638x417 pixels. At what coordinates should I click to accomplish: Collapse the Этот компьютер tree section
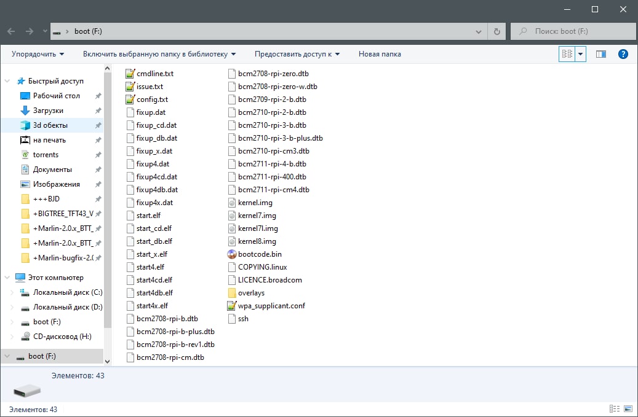pyautogui.click(x=7, y=278)
